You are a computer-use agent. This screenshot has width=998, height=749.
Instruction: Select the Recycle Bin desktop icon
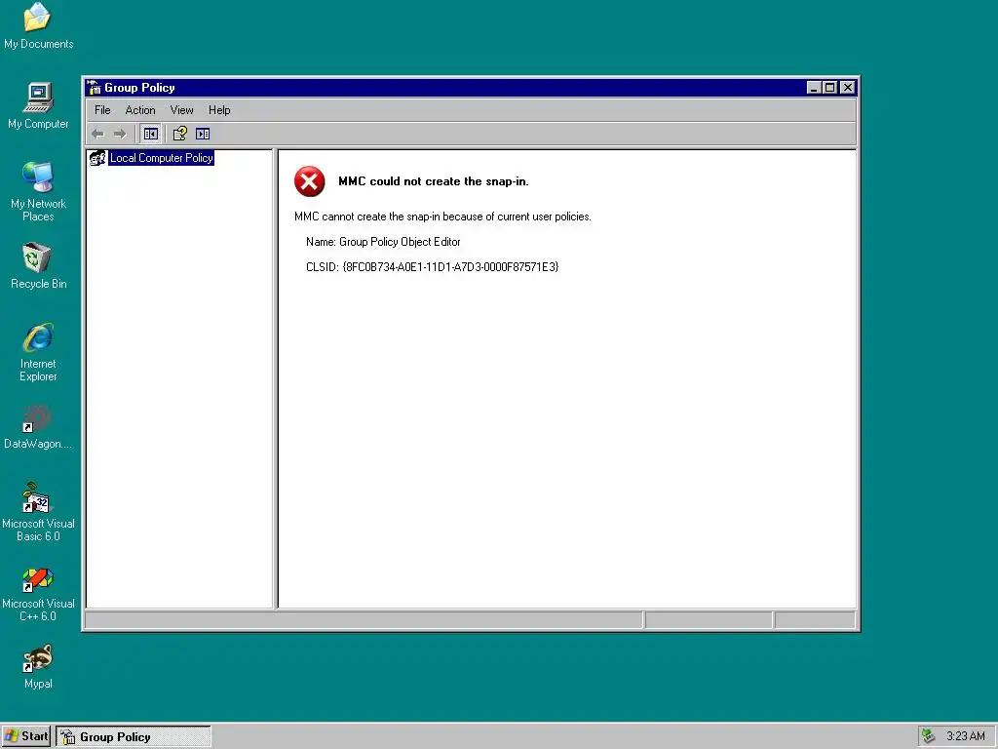coord(38,266)
